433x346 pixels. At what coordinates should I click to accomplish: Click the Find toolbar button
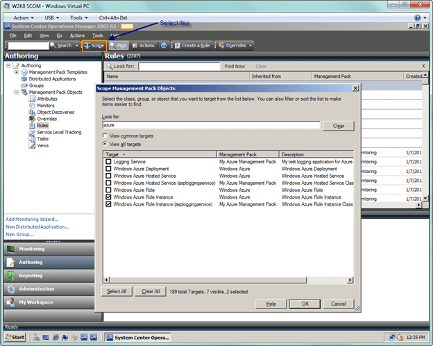pyautogui.click(x=118, y=46)
